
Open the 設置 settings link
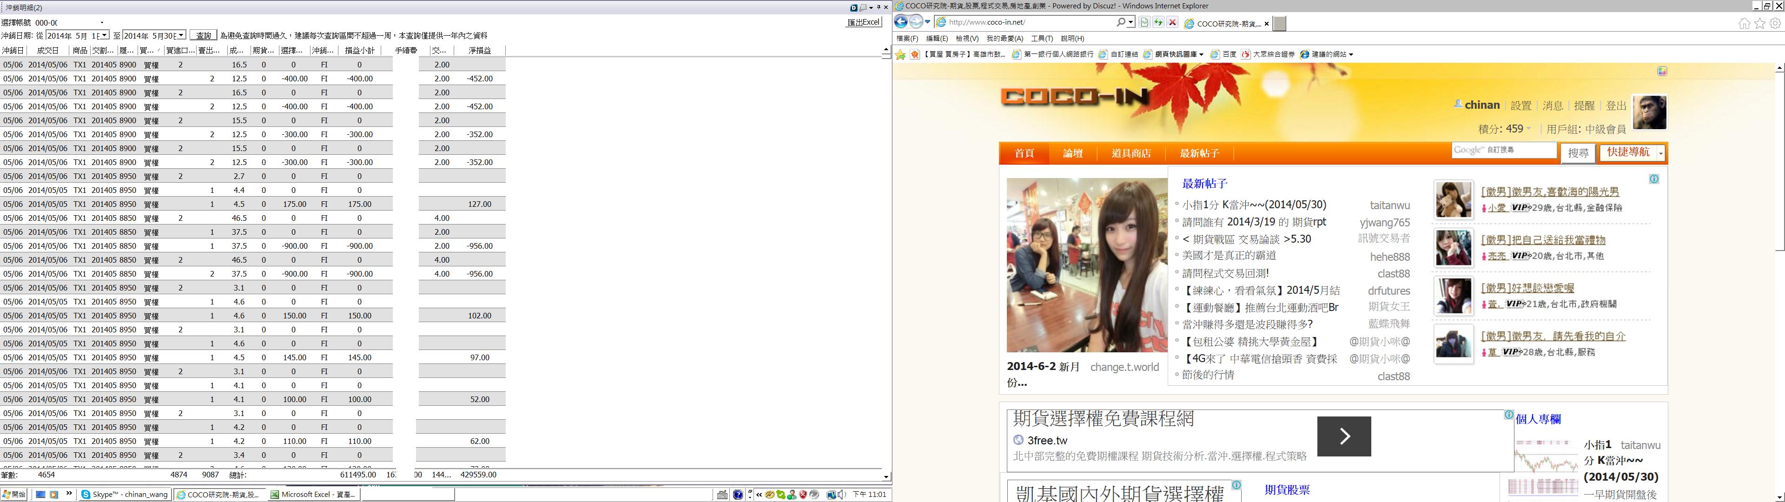1521,106
